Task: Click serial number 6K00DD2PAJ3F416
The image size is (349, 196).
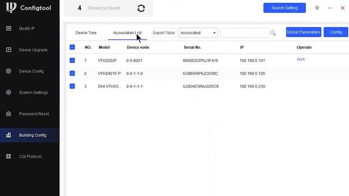Action: [x=201, y=60]
